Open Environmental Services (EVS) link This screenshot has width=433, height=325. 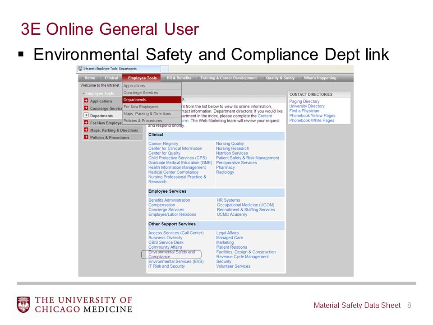pyautogui.click(x=176, y=261)
